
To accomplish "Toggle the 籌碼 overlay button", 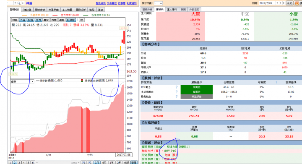I will click(62, 20).
